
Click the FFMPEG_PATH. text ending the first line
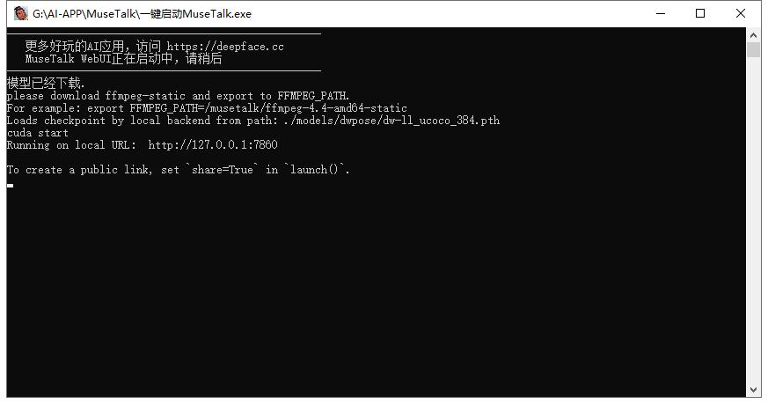pyautogui.click(x=313, y=96)
